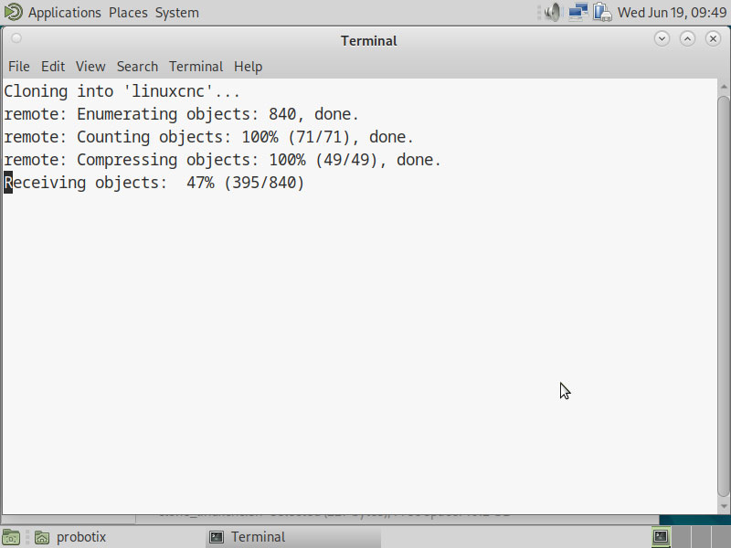Open the network connections icon
The height and width of the screenshot is (548, 731).
coord(577,12)
